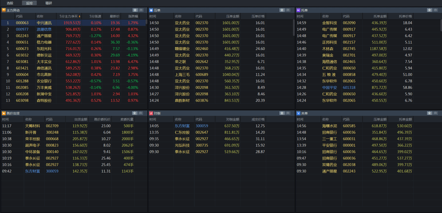The image size is (442, 213).
Task: Toggle 自 filter in 压单 panel
Action: (288, 10)
